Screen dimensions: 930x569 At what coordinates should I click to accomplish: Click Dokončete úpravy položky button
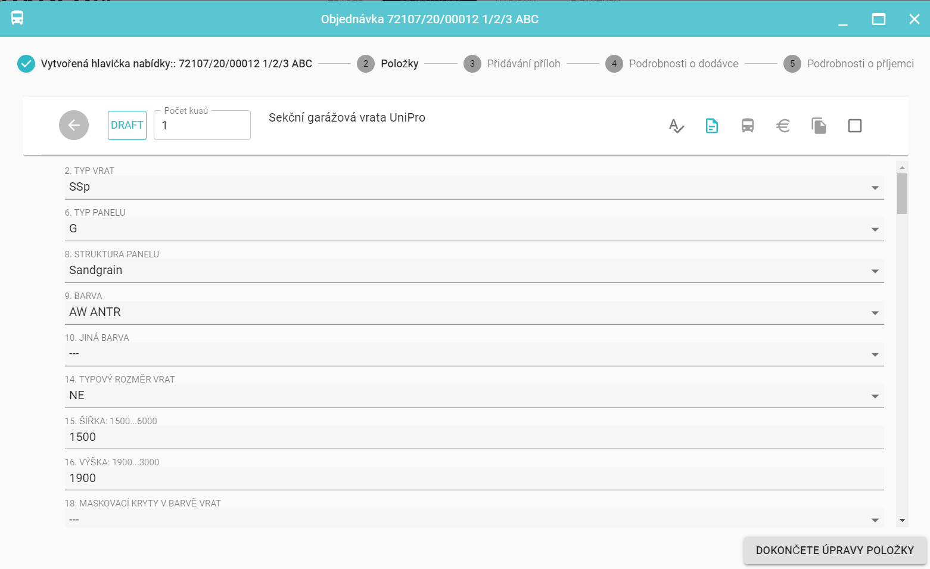point(835,551)
